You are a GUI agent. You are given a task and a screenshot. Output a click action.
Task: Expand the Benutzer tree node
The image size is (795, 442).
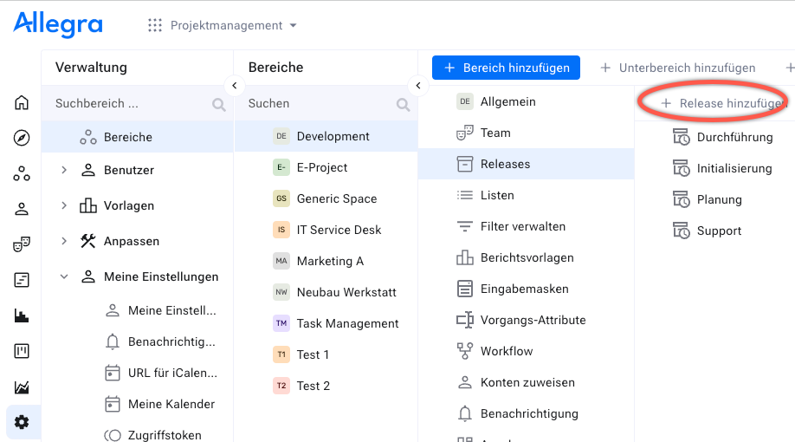[64, 171]
